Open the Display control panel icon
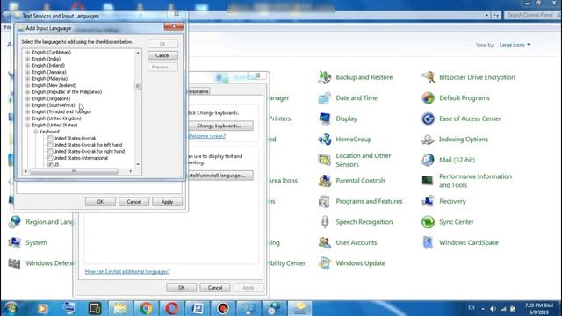The height and width of the screenshot is (316, 562). pyautogui.click(x=325, y=118)
